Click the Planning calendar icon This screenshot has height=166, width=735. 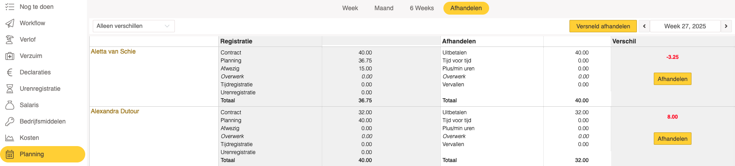click(x=9, y=154)
